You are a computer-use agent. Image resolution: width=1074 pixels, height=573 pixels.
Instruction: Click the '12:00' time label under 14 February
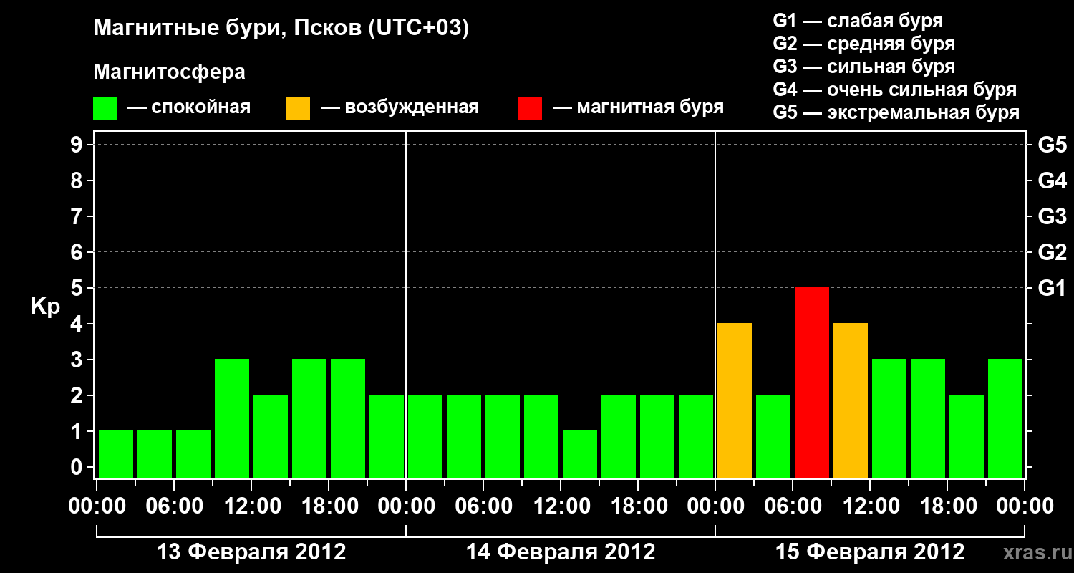coord(561,506)
